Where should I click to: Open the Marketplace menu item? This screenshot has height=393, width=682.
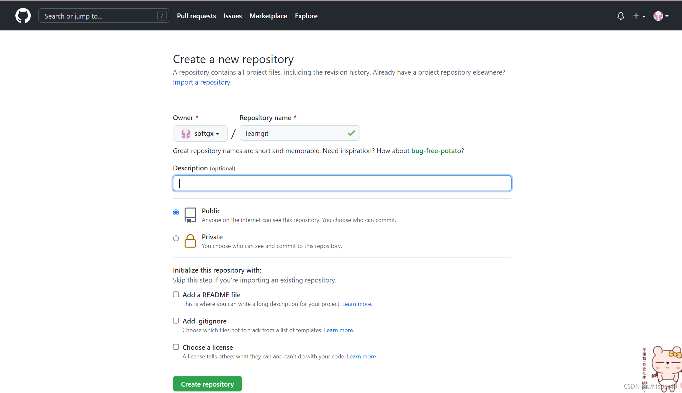(268, 16)
